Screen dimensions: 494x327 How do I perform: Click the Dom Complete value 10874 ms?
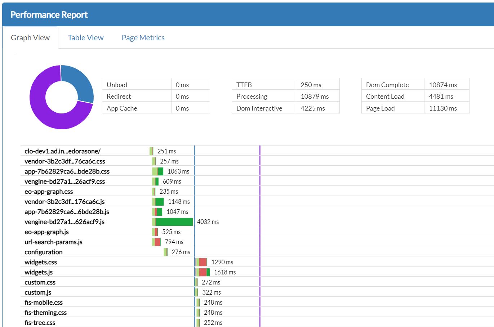pos(443,85)
